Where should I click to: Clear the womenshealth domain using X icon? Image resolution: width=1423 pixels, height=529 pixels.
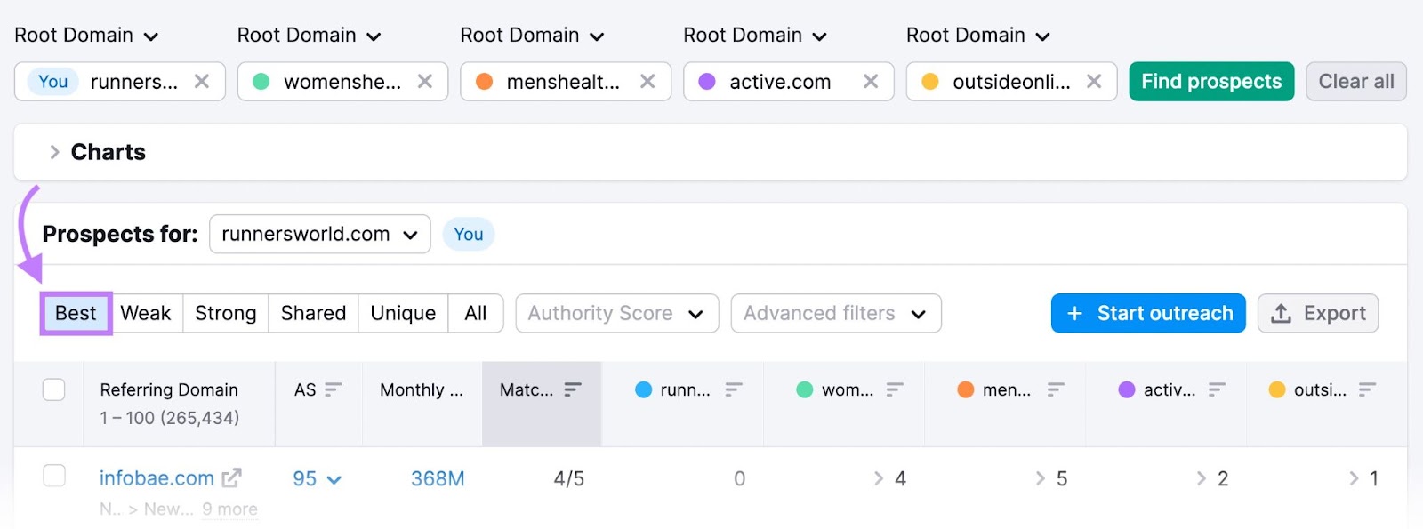pos(425,82)
